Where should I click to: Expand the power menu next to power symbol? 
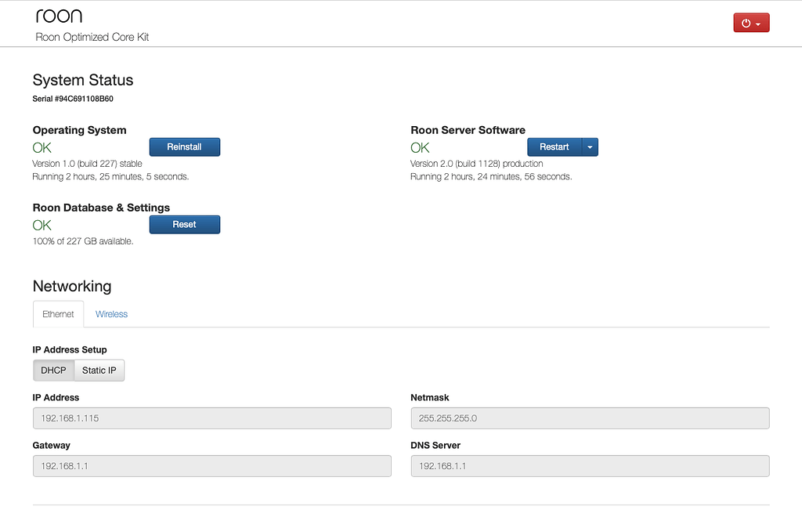coord(759,23)
